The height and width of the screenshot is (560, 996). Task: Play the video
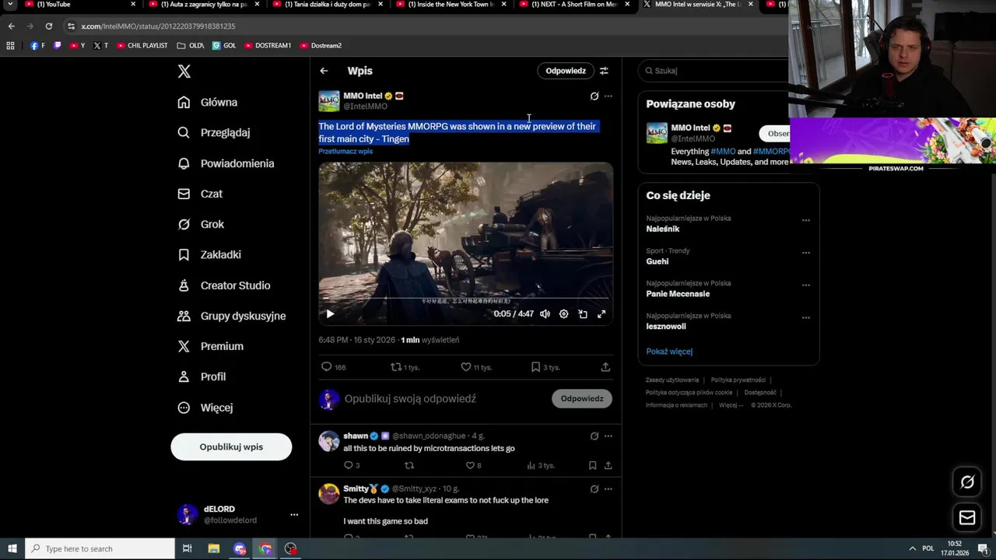click(330, 314)
